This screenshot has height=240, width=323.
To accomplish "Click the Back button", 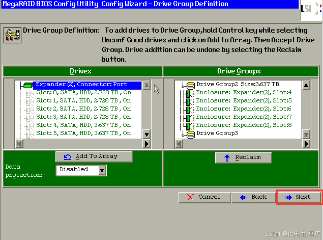I will pos(254,197).
